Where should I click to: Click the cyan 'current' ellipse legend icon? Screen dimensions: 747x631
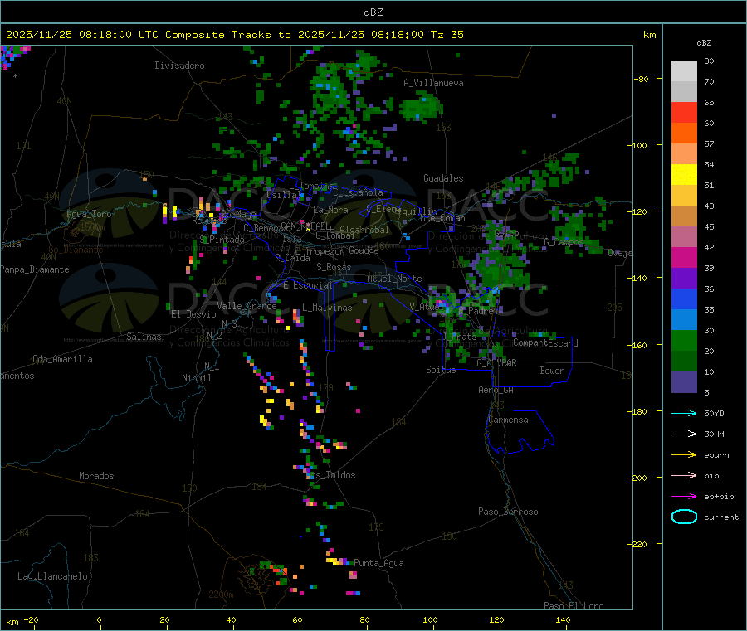click(684, 517)
